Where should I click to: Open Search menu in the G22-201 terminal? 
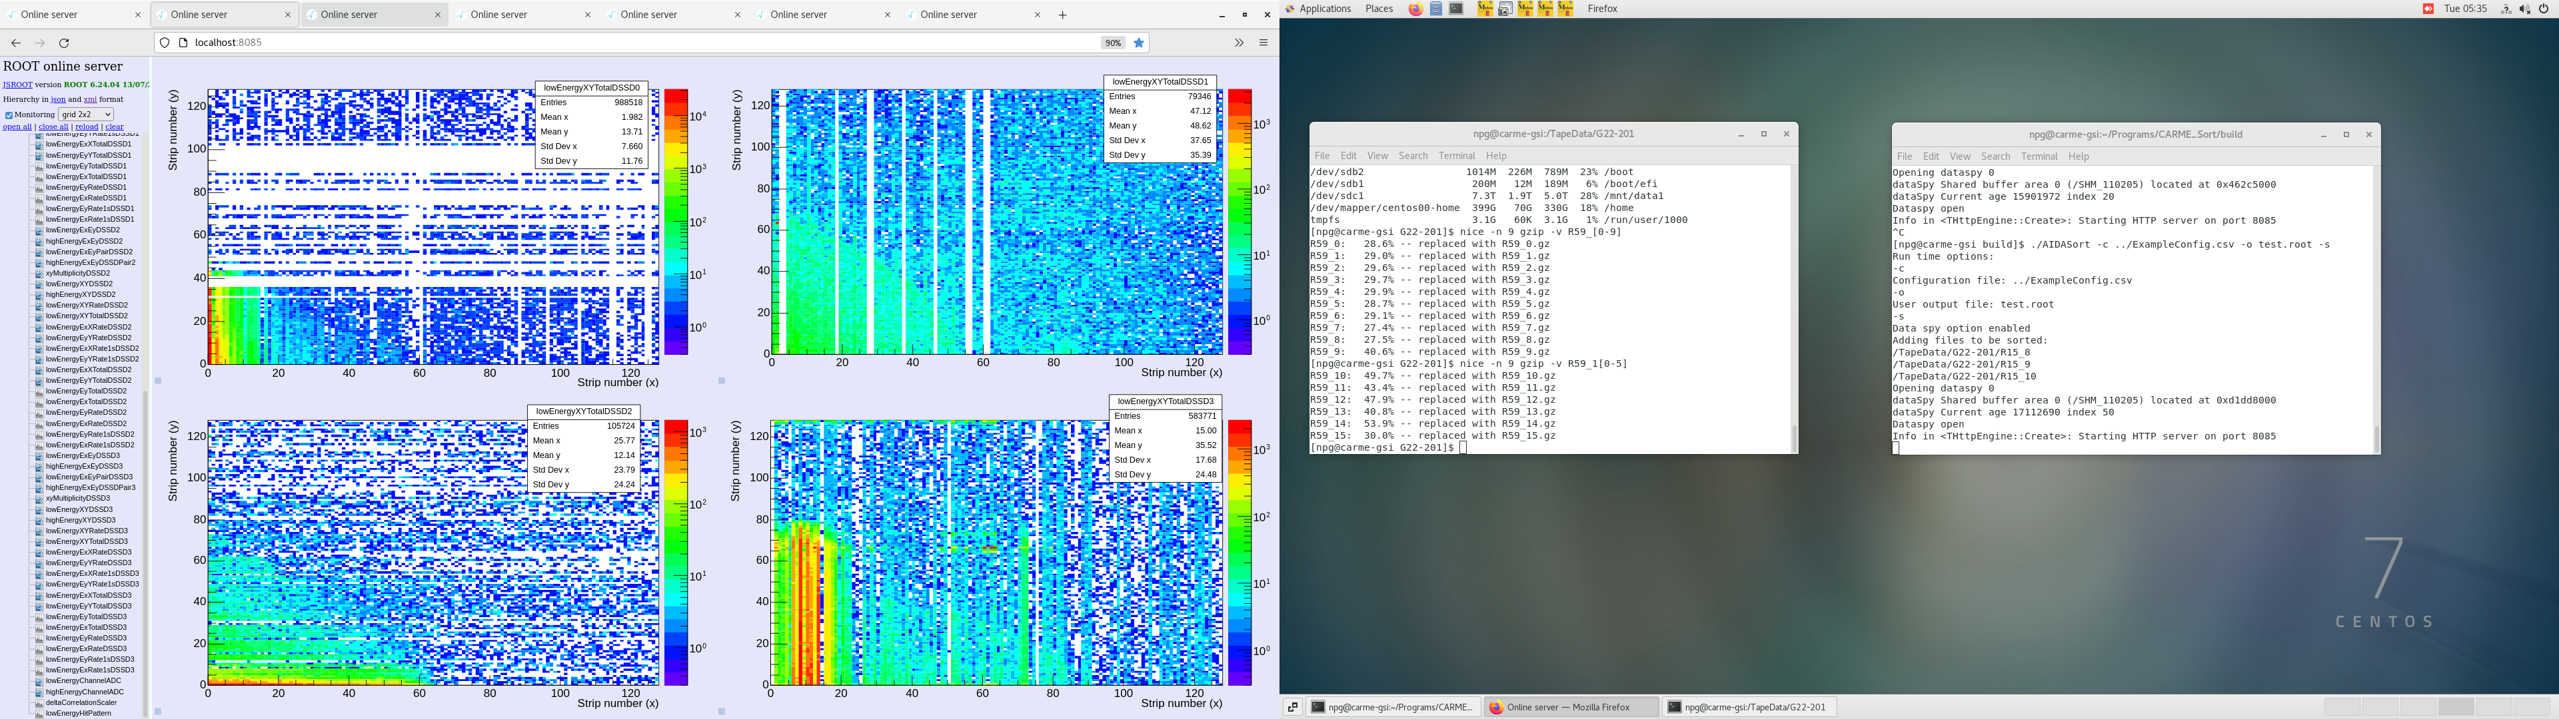tap(1413, 156)
